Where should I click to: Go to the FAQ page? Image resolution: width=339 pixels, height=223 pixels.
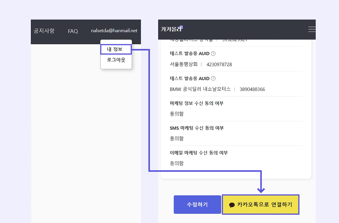(x=73, y=31)
